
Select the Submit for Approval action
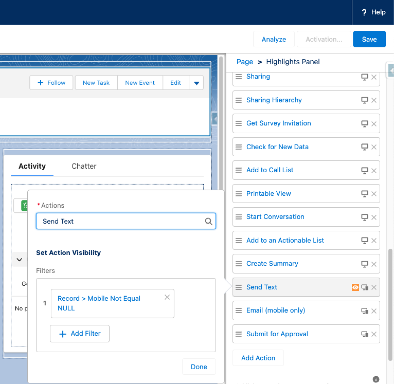[277, 334]
